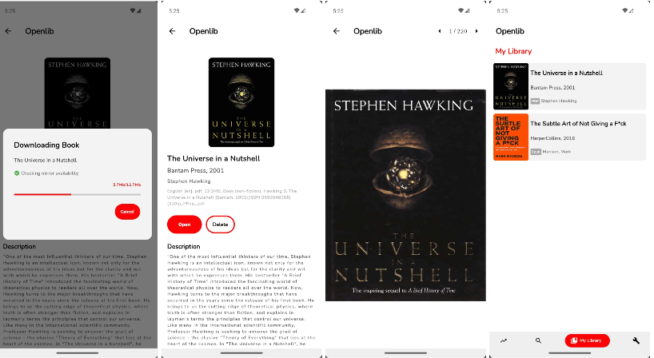This screenshot has height=358, width=654.
Task: Tap the back arrow in the reader view
Action: [337, 31]
